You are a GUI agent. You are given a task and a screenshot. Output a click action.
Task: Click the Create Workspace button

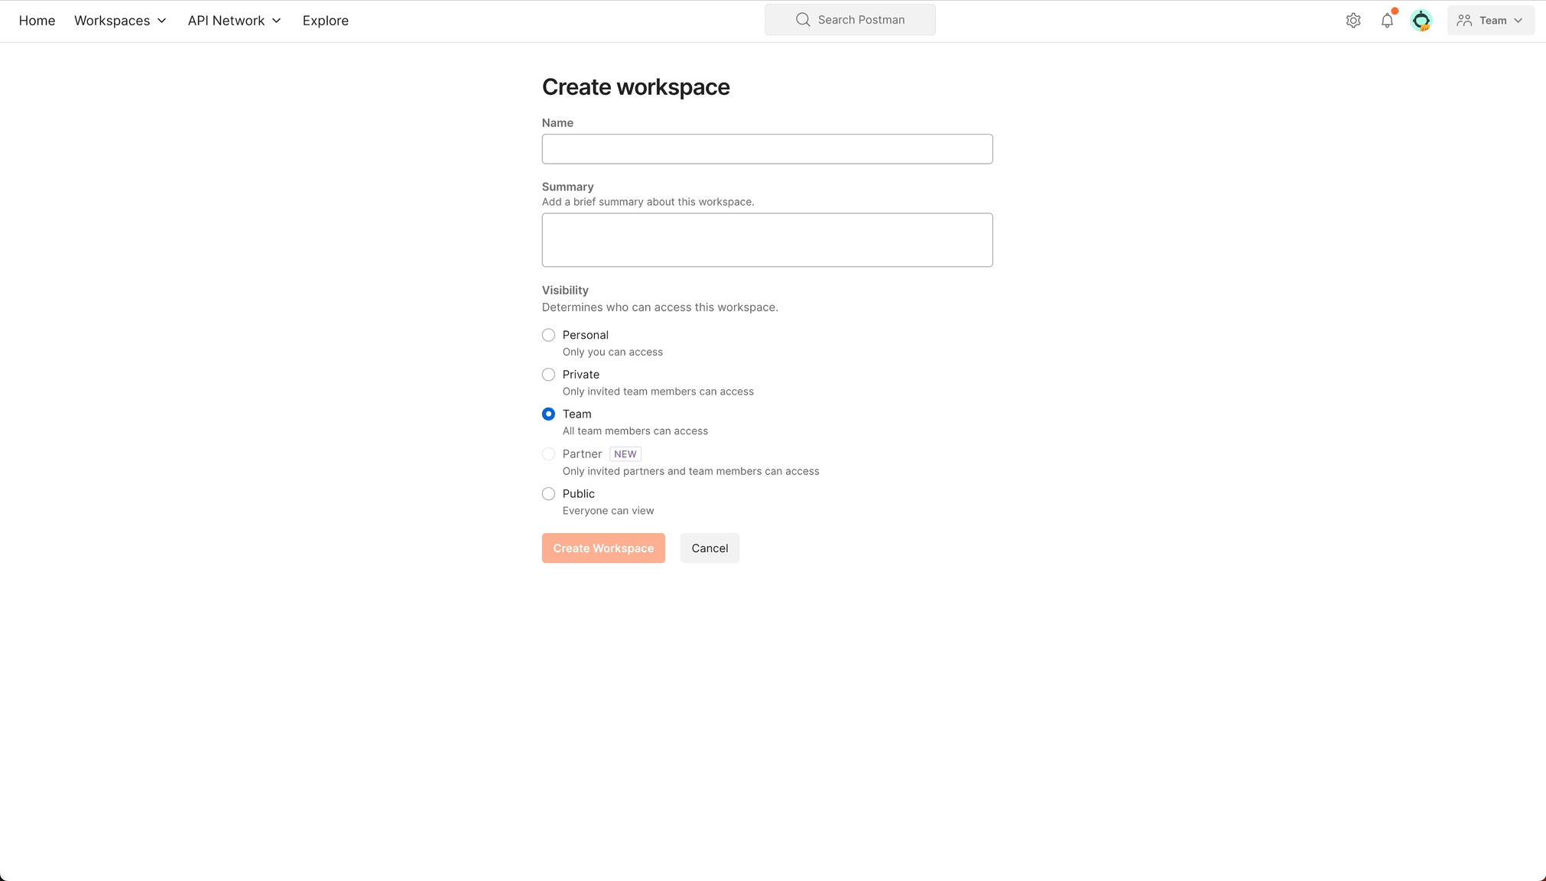[602, 548]
